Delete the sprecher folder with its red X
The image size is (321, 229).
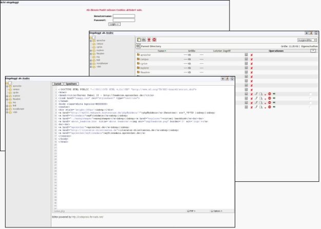click(x=252, y=55)
